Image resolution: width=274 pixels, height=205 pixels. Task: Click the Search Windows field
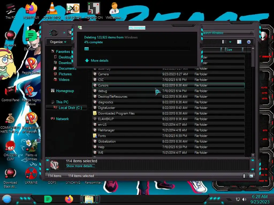point(227,33)
